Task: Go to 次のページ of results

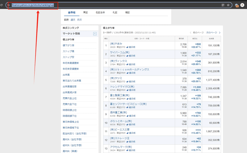Action: [211, 33]
